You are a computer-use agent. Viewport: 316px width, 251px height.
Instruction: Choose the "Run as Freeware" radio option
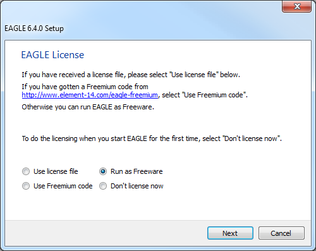pos(103,171)
